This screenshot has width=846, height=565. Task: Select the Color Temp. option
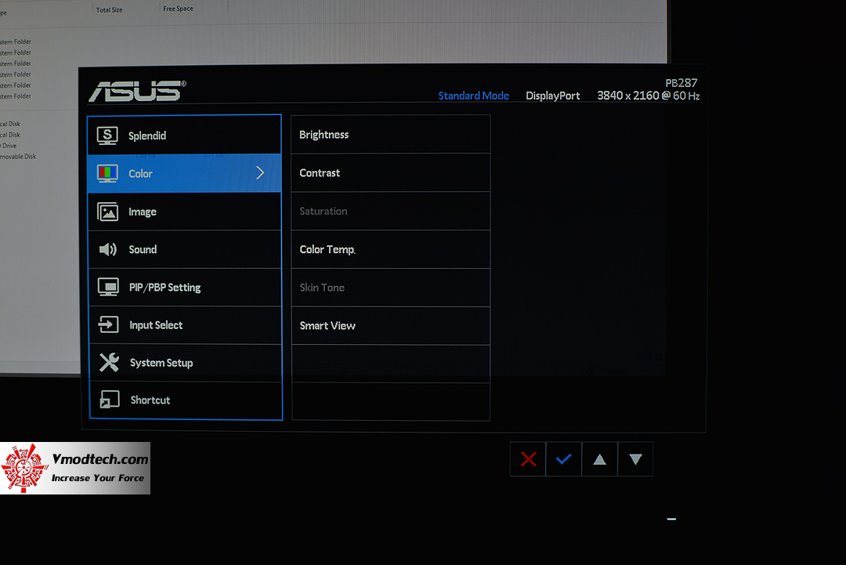click(x=391, y=249)
